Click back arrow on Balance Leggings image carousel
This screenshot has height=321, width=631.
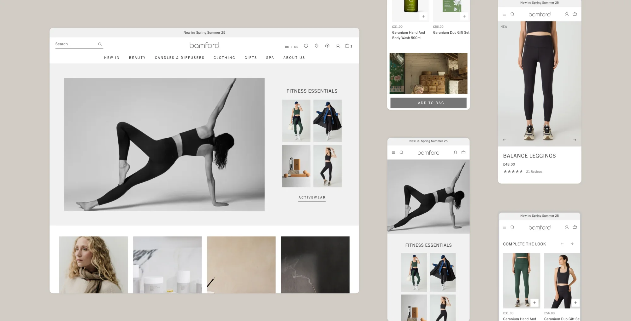tap(504, 140)
